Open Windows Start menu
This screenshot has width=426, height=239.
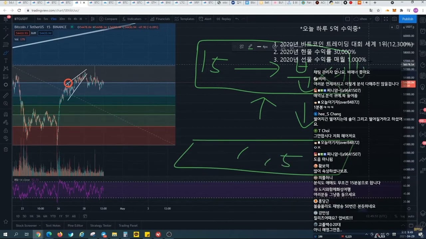click(x=5, y=234)
